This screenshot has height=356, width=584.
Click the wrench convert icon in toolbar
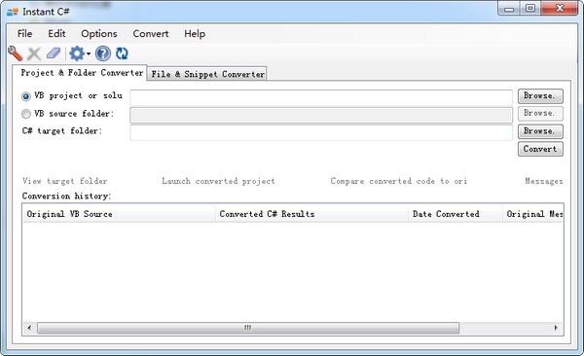coord(15,53)
